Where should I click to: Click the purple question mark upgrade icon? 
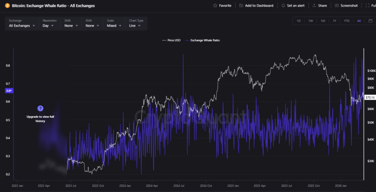[40, 108]
